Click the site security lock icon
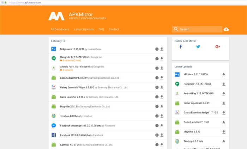Screen dimensions: 247x149 [x=6, y=2]
